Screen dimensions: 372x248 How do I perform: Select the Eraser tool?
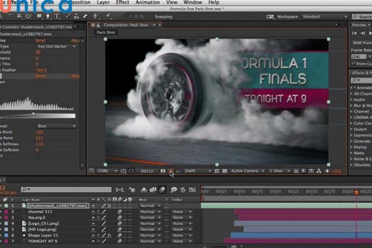85,16
